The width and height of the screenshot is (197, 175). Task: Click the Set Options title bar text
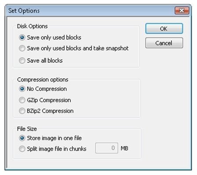24,11
